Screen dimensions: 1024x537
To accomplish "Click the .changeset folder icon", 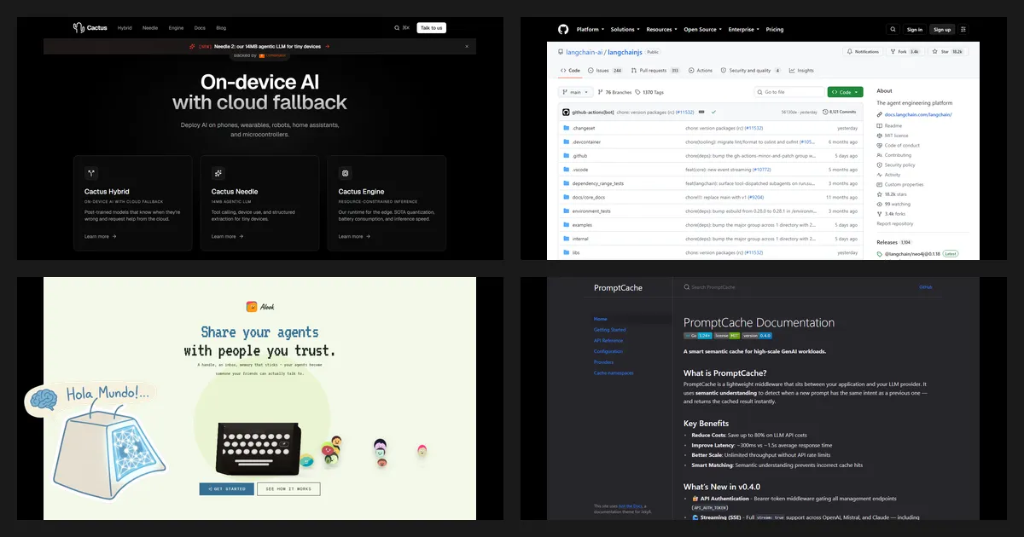I will click(x=566, y=128).
